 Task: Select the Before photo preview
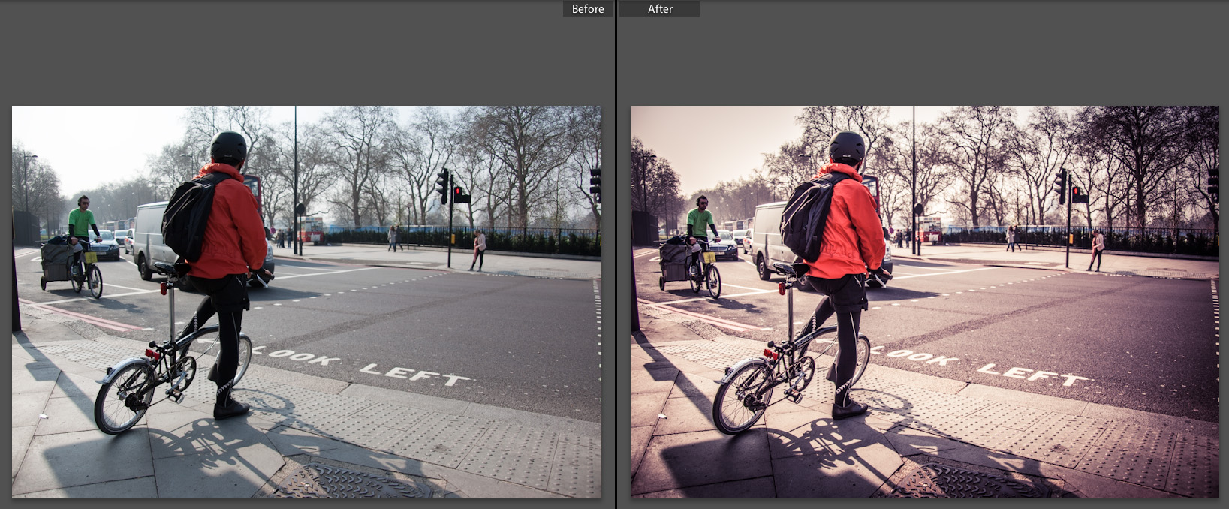pos(306,302)
